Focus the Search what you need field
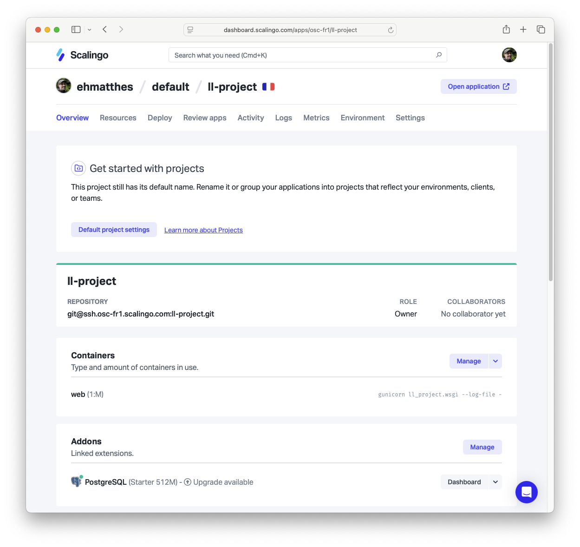Image resolution: width=580 pixels, height=547 pixels. (308, 55)
